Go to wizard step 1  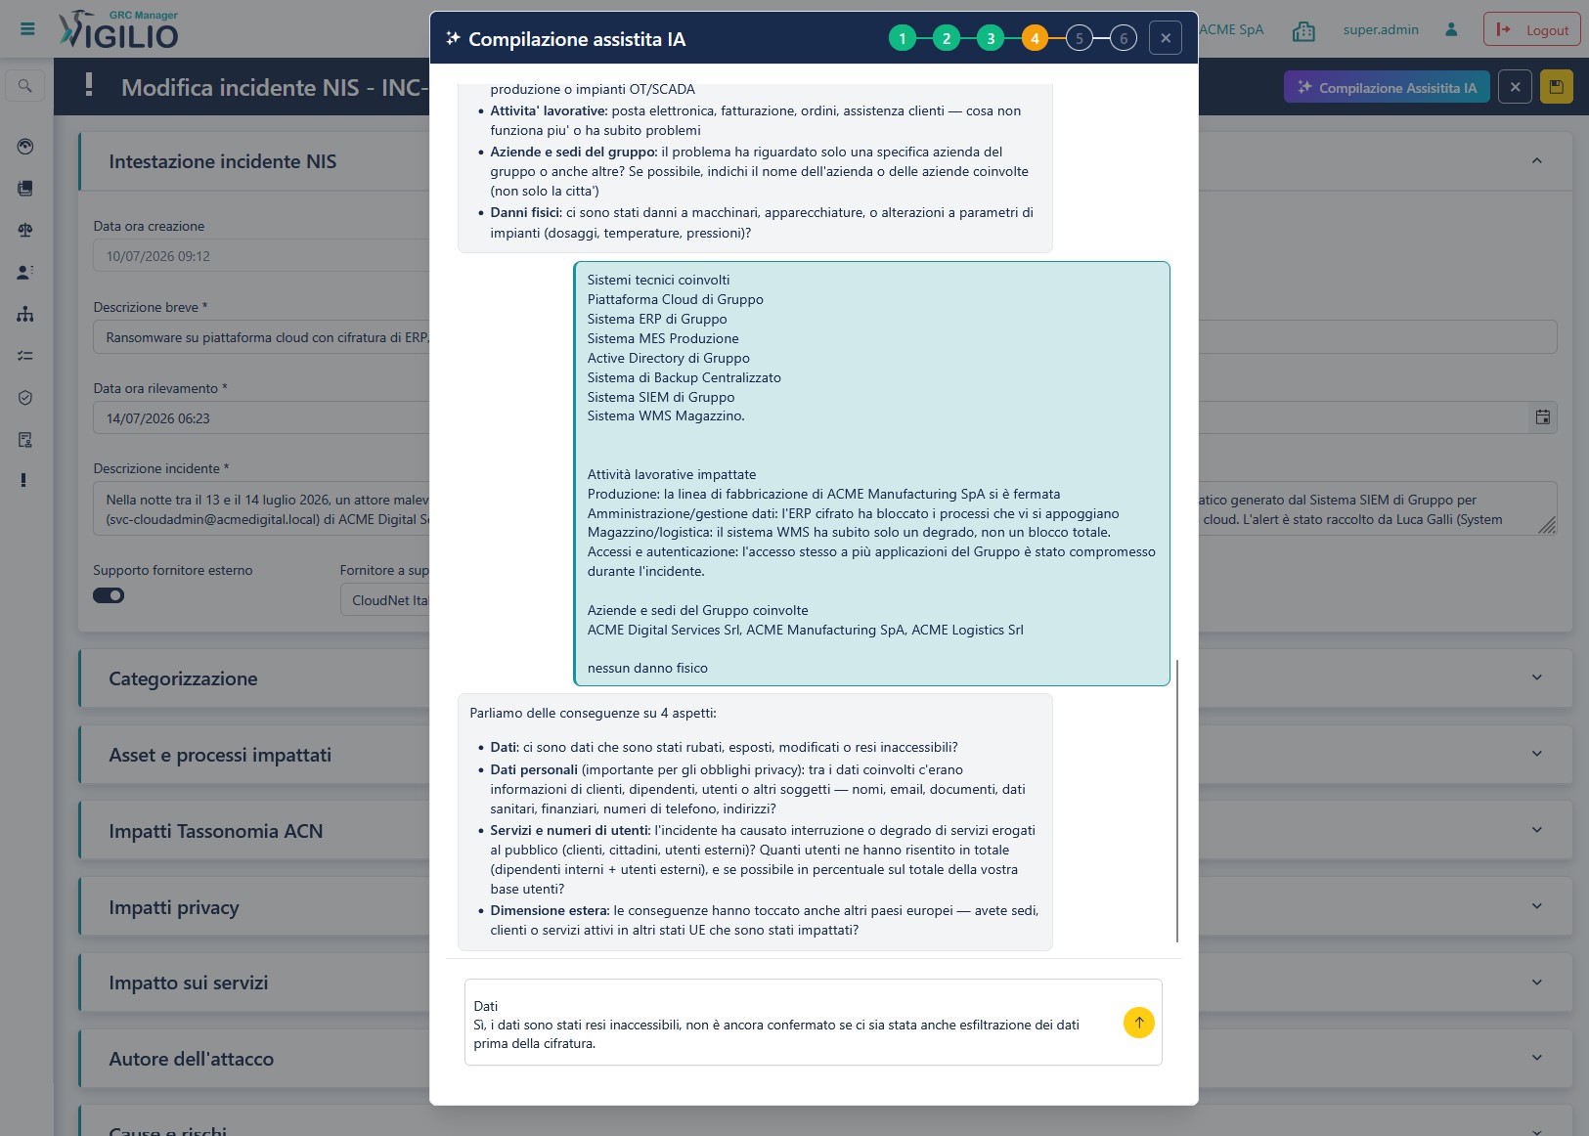(902, 38)
